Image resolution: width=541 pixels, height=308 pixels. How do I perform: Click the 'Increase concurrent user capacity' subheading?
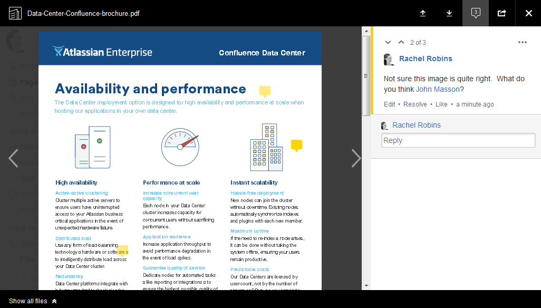pyautogui.click(x=170, y=196)
